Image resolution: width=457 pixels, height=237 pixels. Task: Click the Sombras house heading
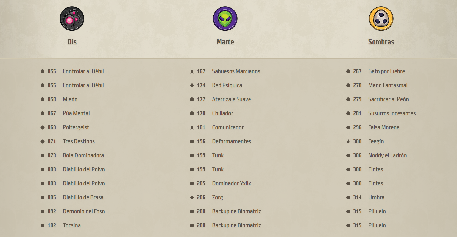point(381,42)
